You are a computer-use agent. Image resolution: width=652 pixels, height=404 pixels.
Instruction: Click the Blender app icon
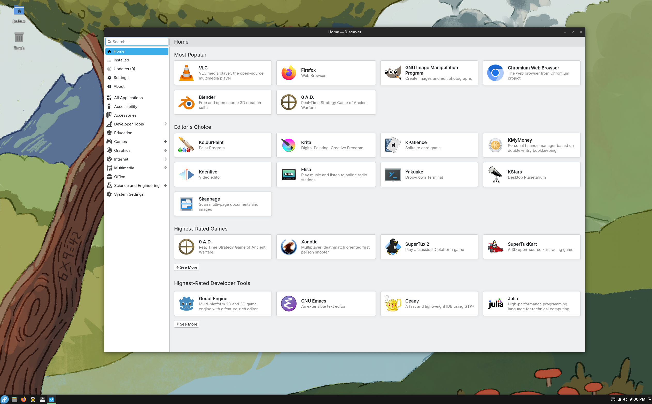pyautogui.click(x=186, y=102)
